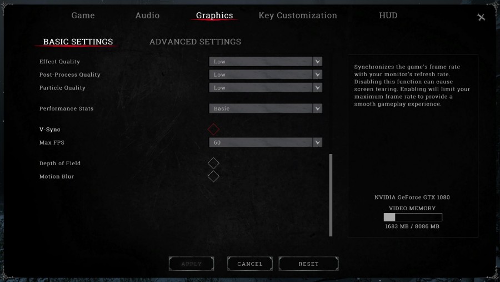Open the Performance Stats dropdown arrow

317,108
